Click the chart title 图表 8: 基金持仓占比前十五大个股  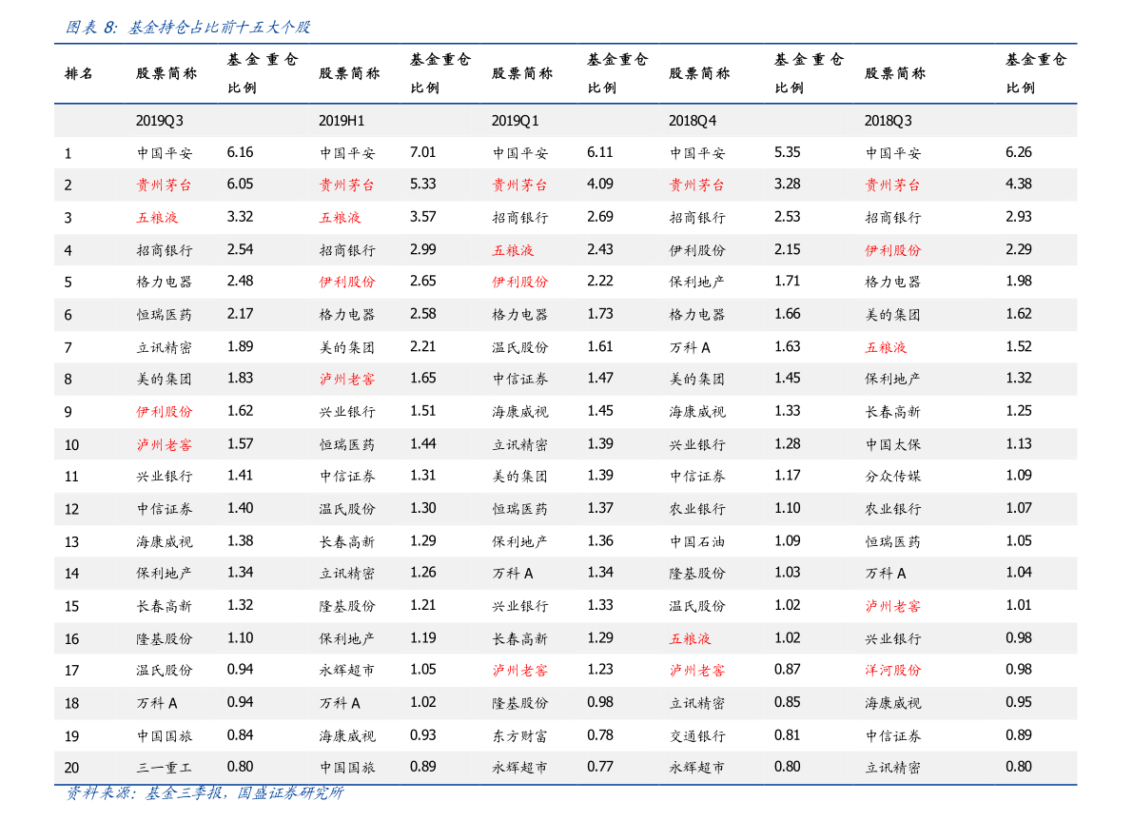[187, 28]
